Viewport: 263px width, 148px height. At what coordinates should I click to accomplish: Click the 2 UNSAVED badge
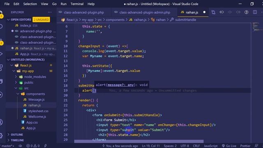(x=41, y=20)
